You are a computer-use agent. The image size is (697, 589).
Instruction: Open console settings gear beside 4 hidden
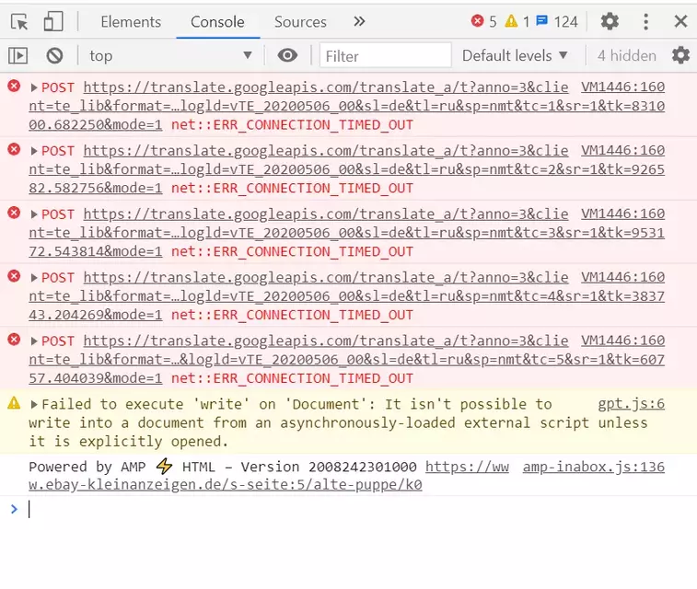point(680,55)
